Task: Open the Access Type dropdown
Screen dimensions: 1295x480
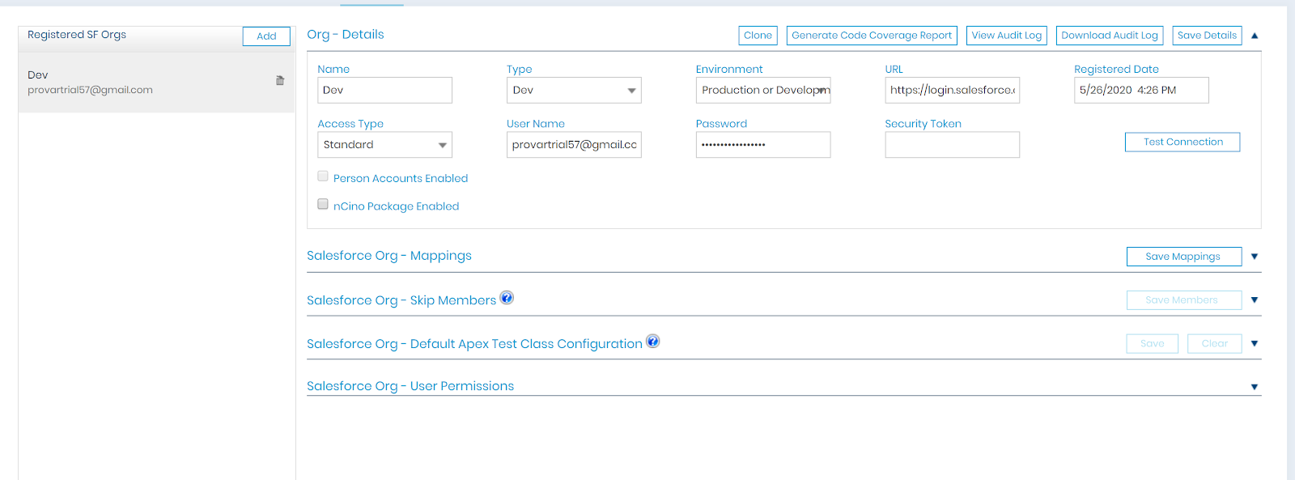Action: (x=384, y=145)
